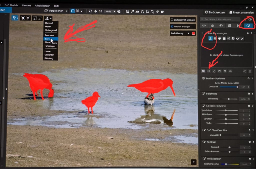Open the Arbeitsbereich menu
This screenshot has height=169, width=256.
42,5
